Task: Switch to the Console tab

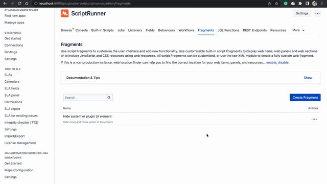Action: coord(82,30)
